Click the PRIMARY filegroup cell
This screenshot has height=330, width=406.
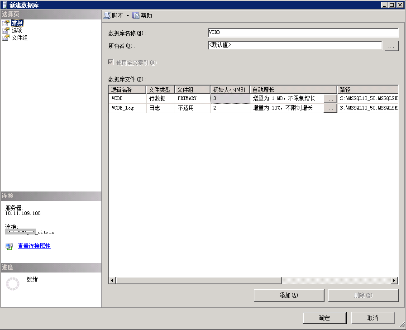pyautogui.click(x=193, y=98)
